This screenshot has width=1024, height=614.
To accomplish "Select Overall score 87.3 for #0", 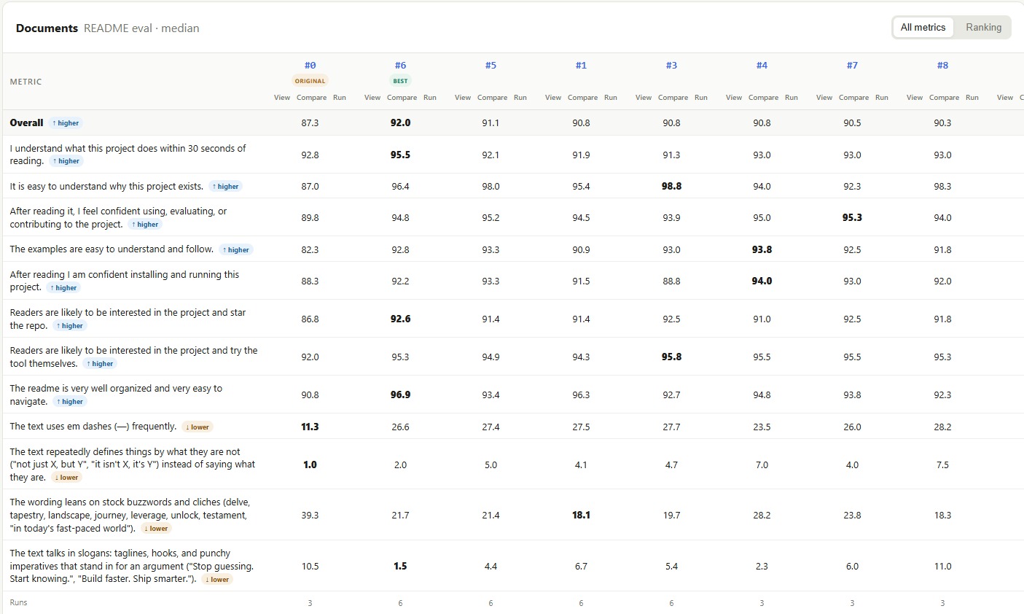I will [x=310, y=123].
